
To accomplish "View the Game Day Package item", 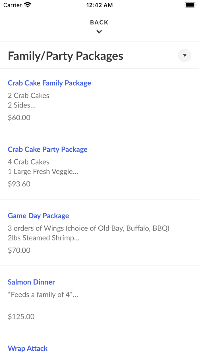I will pos(38,216).
